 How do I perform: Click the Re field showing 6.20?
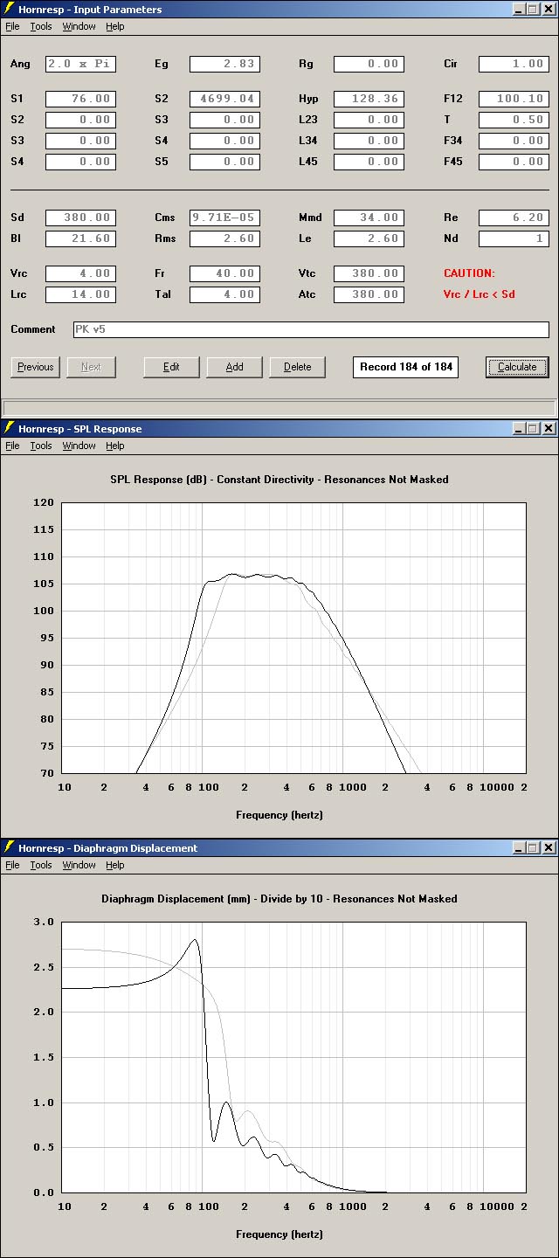[x=514, y=218]
